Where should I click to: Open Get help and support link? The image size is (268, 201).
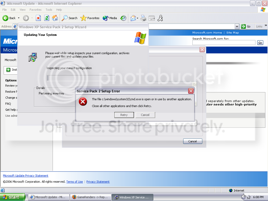11,110
